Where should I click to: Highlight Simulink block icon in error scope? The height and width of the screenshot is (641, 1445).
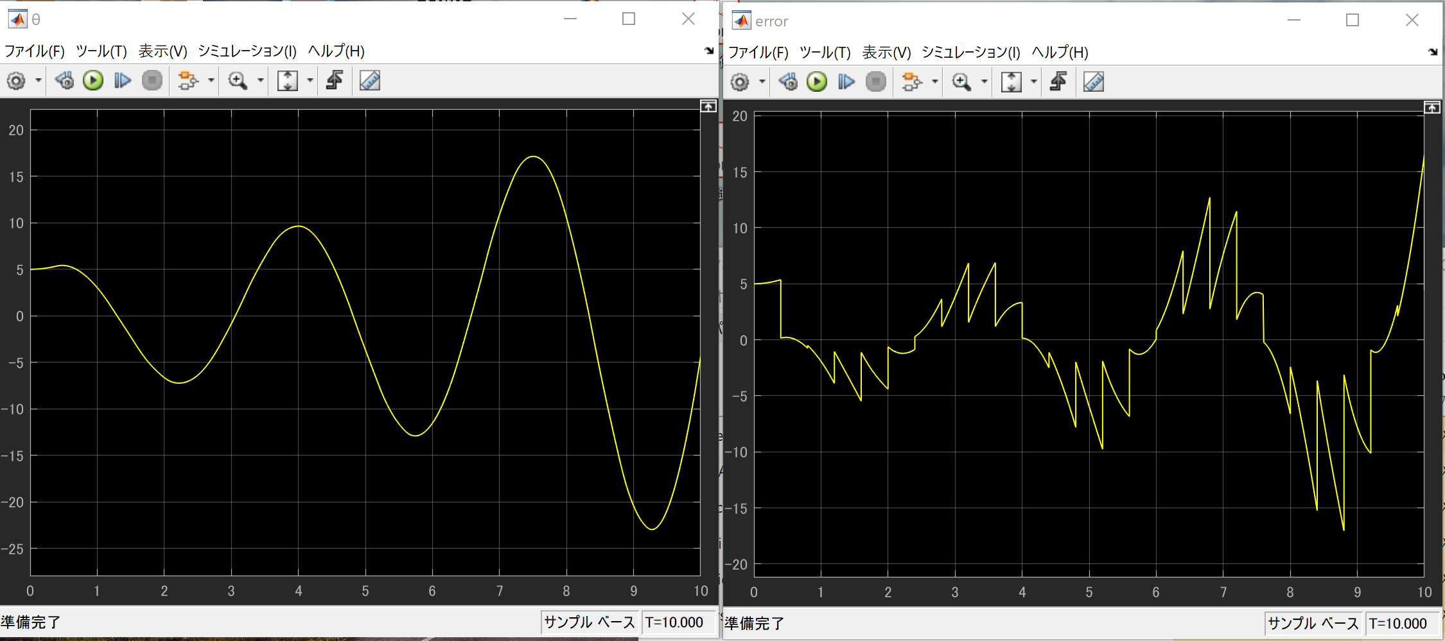click(x=912, y=82)
